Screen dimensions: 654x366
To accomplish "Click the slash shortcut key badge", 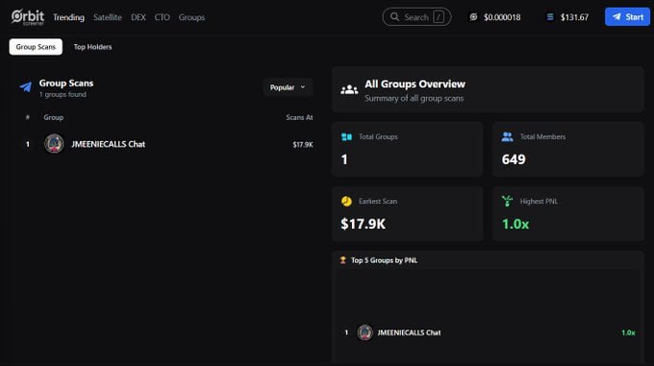I will click(439, 17).
